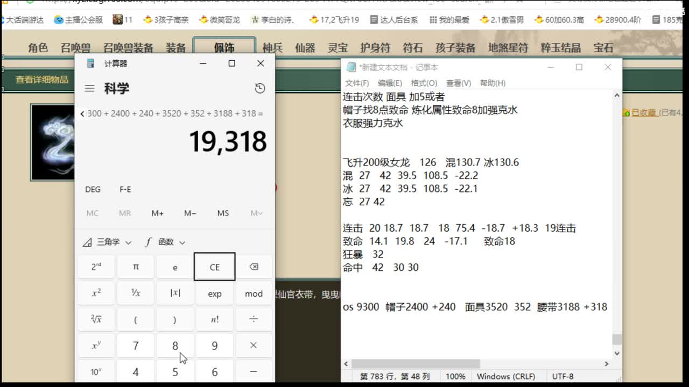This screenshot has height=387, width=689.
Task: Switch to the 神兵 tab
Action: click(272, 48)
